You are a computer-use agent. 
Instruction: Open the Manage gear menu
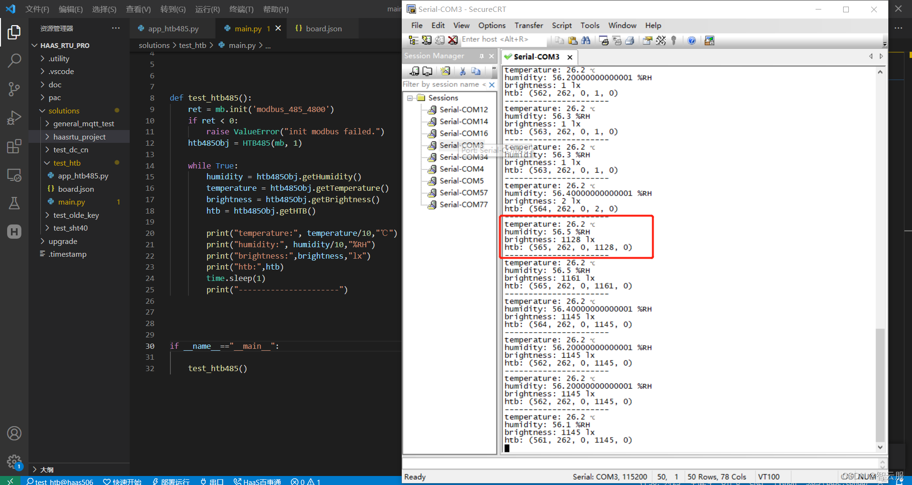pos(14,461)
